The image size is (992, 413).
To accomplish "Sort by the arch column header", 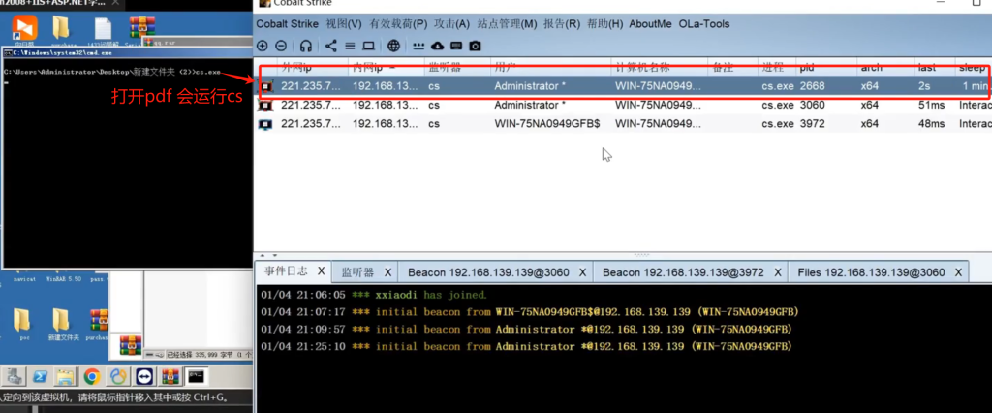I will point(885,67).
